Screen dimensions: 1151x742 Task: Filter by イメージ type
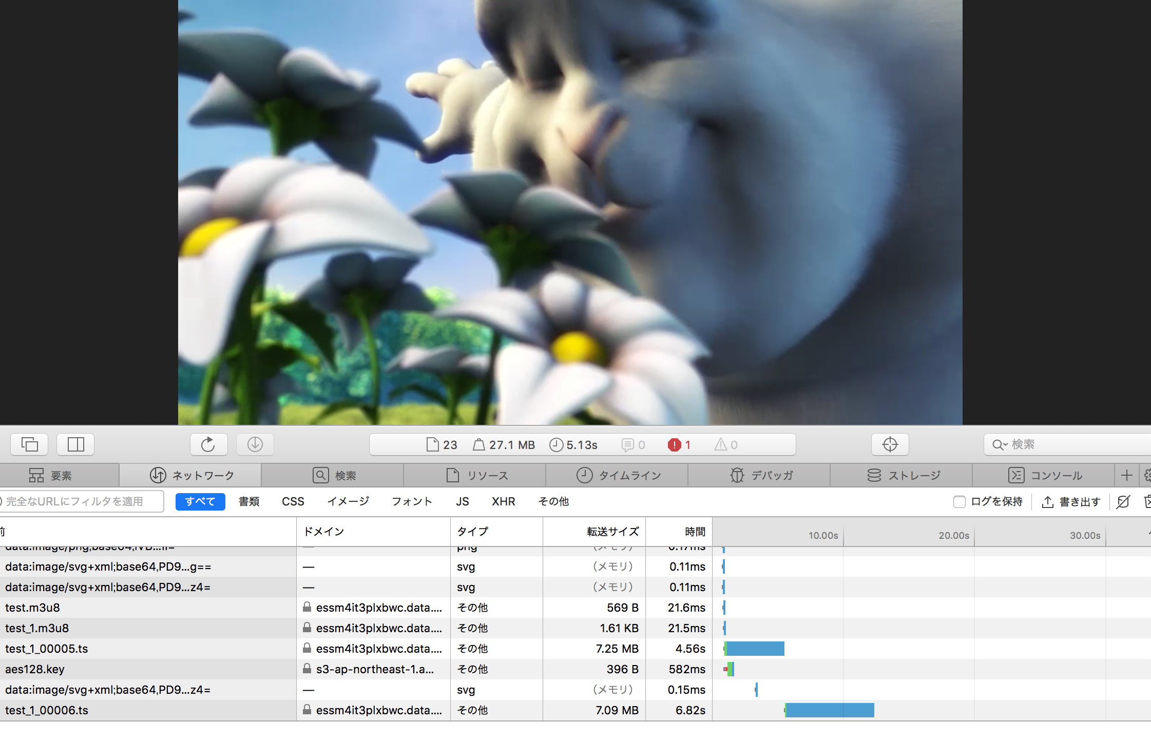pyautogui.click(x=348, y=501)
